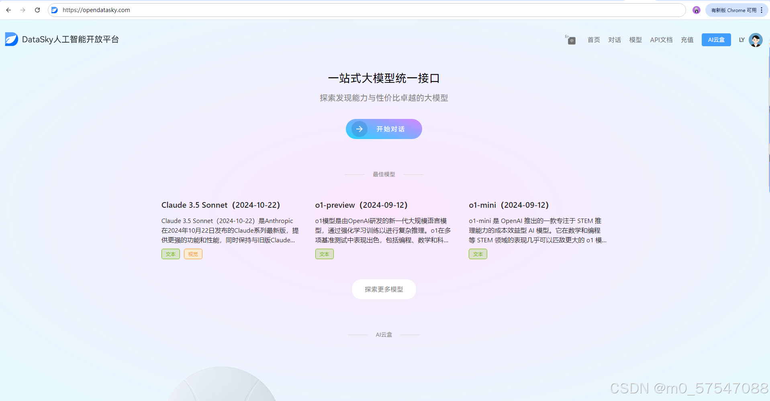The width and height of the screenshot is (770, 401).
Task: Click the browser forward arrow
Action: click(x=23, y=10)
